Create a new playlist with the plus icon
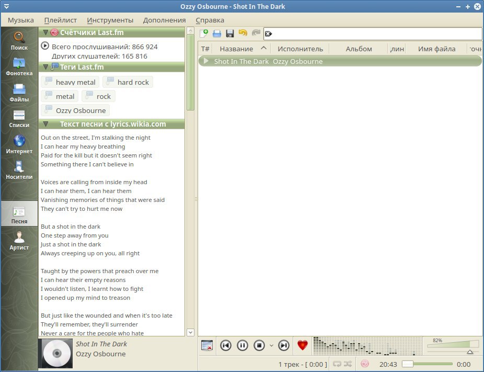484x372 pixels. [204, 33]
